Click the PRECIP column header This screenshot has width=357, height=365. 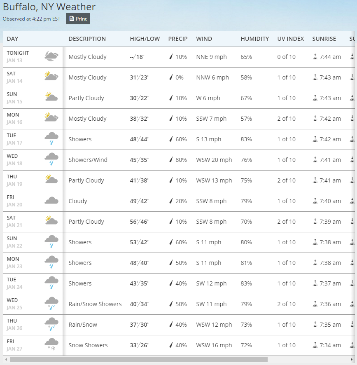coord(178,39)
